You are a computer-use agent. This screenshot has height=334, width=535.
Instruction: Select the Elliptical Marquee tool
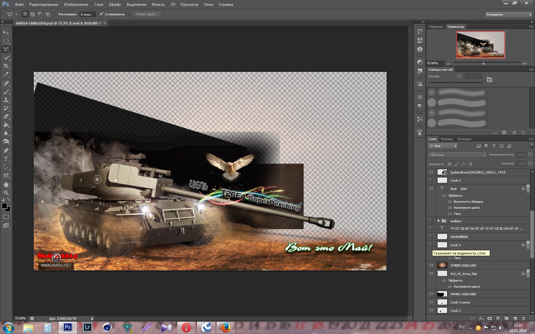[6, 41]
